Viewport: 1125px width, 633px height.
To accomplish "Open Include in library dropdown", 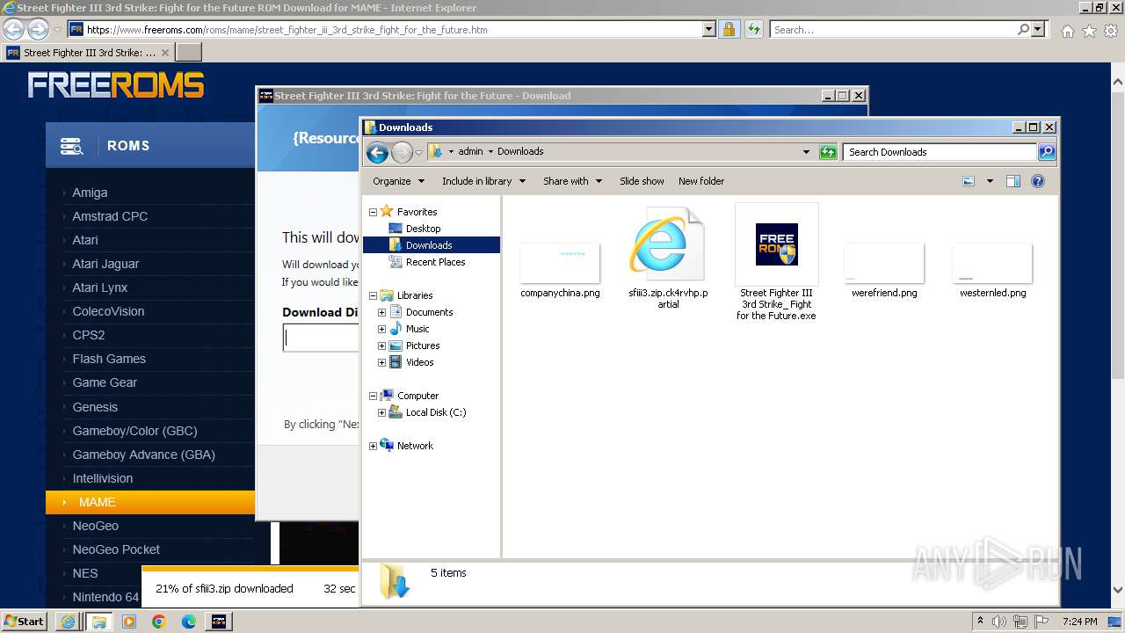I will point(483,181).
